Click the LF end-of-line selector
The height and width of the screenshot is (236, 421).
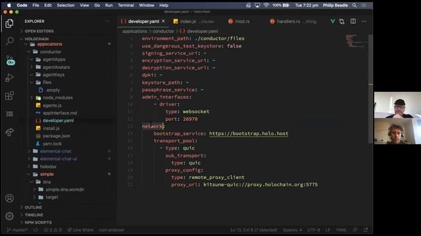pos(328,230)
